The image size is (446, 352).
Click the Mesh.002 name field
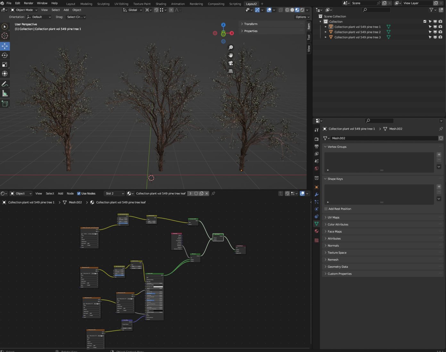pyautogui.click(x=384, y=138)
